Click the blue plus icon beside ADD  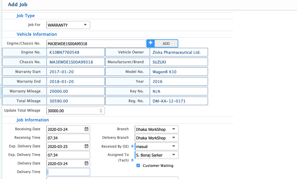pyautogui.click(x=151, y=43)
